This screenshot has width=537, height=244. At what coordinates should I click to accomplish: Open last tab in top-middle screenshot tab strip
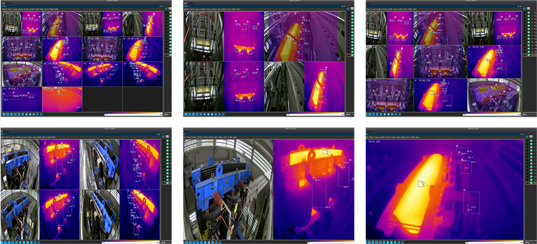235,10
